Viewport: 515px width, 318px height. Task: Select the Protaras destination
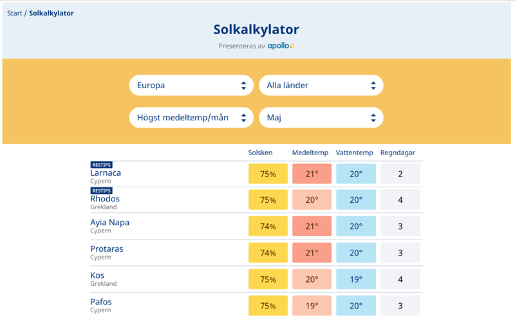coord(107,249)
